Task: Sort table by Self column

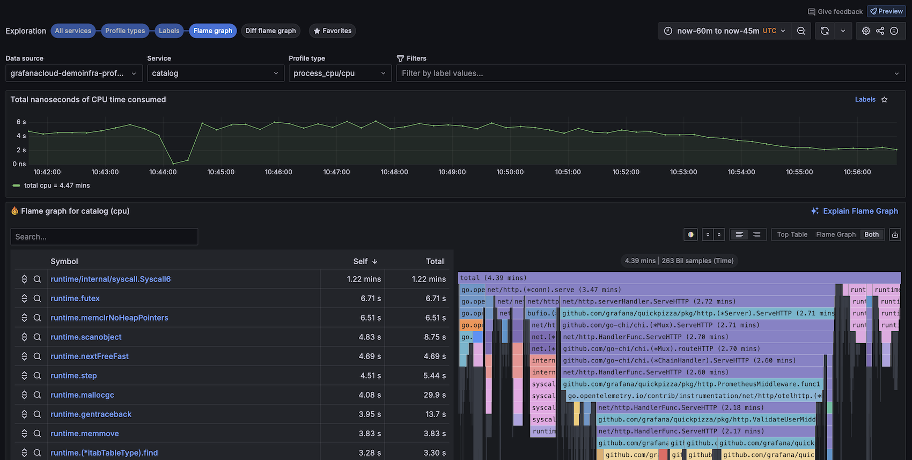Action: click(365, 262)
